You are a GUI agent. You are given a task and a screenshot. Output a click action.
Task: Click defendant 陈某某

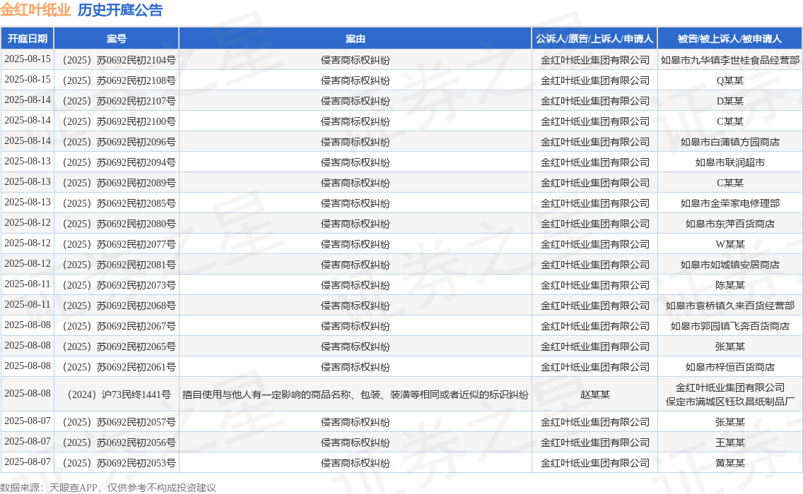pos(729,285)
